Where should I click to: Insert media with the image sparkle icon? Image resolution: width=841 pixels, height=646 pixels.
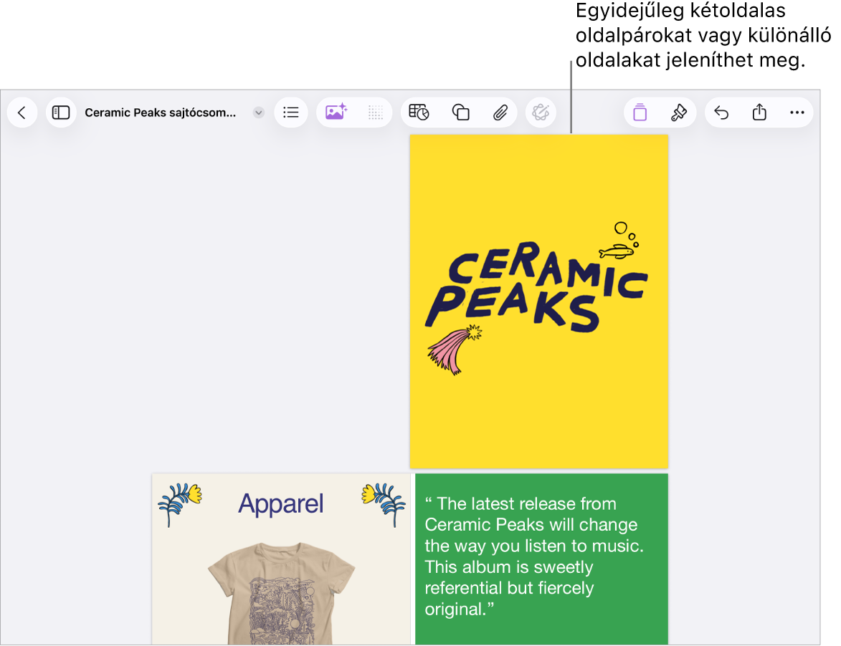pyautogui.click(x=336, y=112)
